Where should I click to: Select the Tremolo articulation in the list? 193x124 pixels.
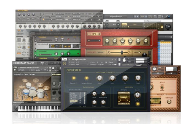click(74, 101)
